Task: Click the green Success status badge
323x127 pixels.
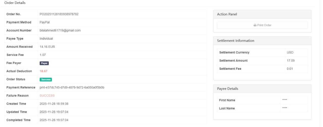Action: 46,80
